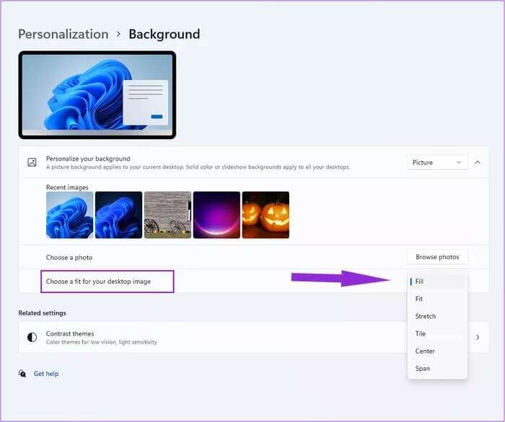
Task: Click the Related settings heading
Action: (x=42, y=313)
